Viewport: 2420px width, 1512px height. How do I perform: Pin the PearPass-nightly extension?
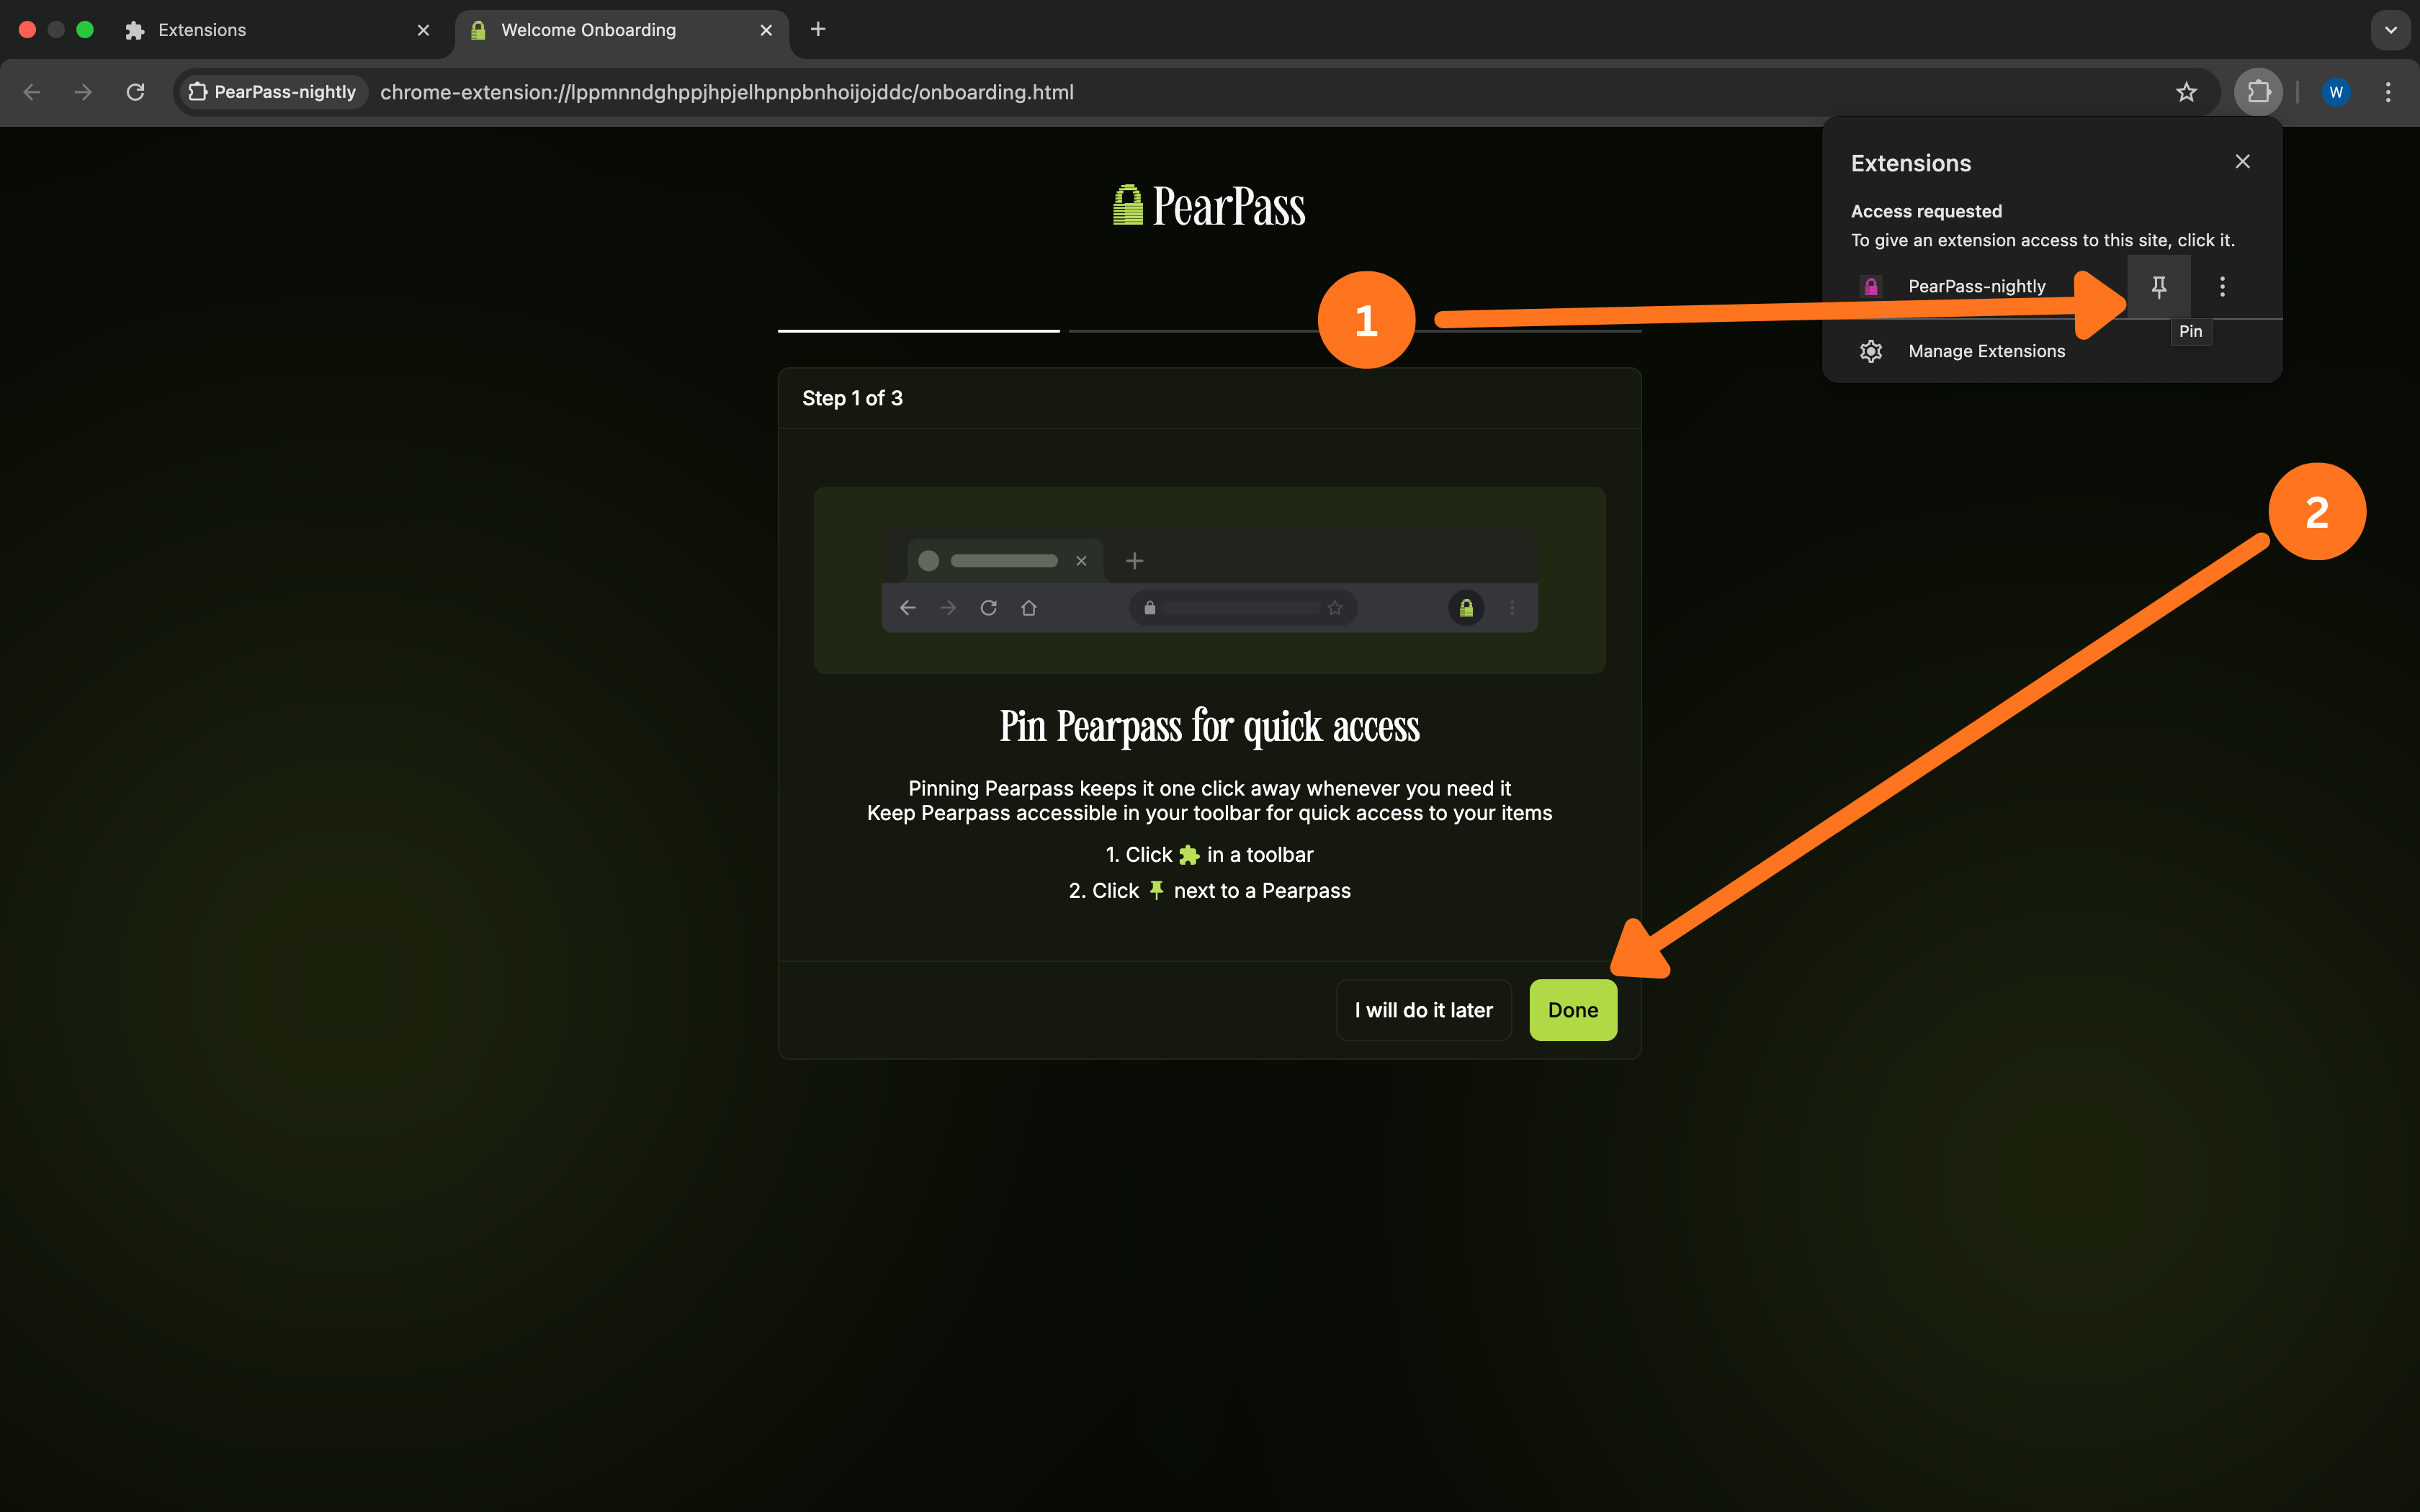click(2158, 287)
